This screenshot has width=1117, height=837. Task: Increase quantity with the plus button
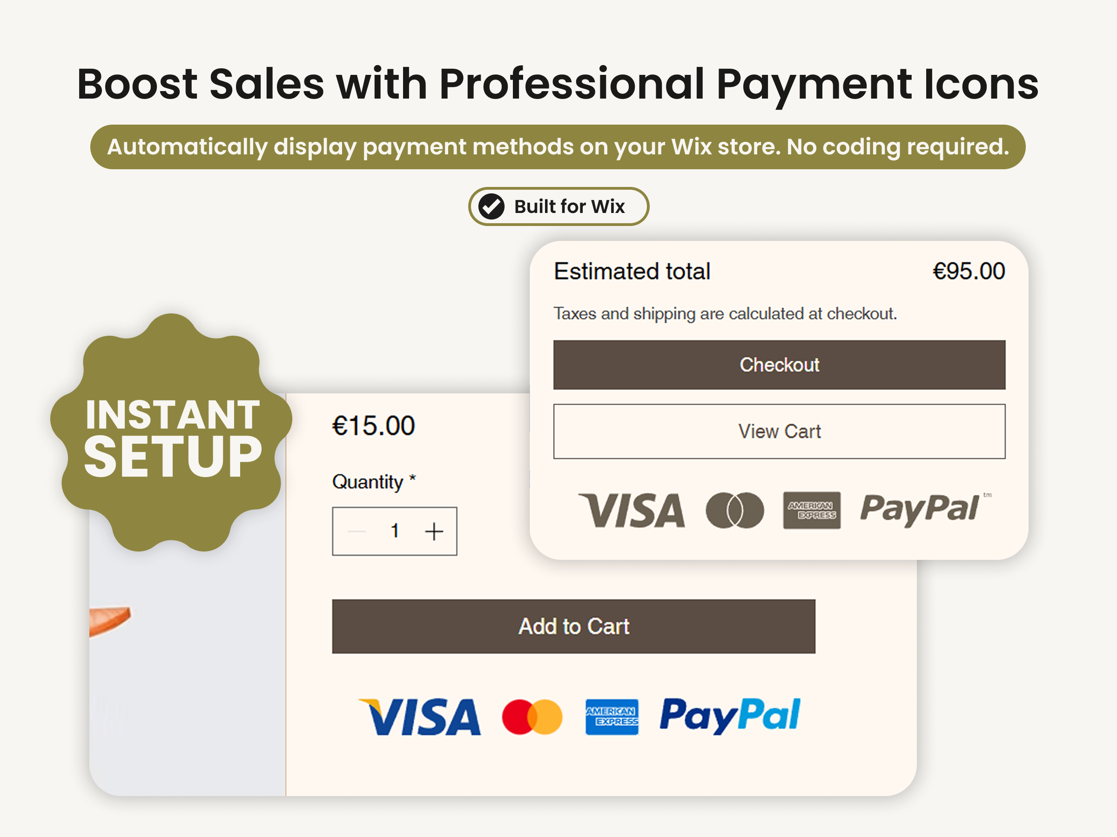click(x=434, y=531)
